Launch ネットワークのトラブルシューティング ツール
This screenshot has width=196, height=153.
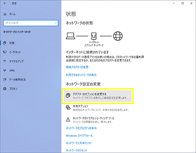pos(98,120)
